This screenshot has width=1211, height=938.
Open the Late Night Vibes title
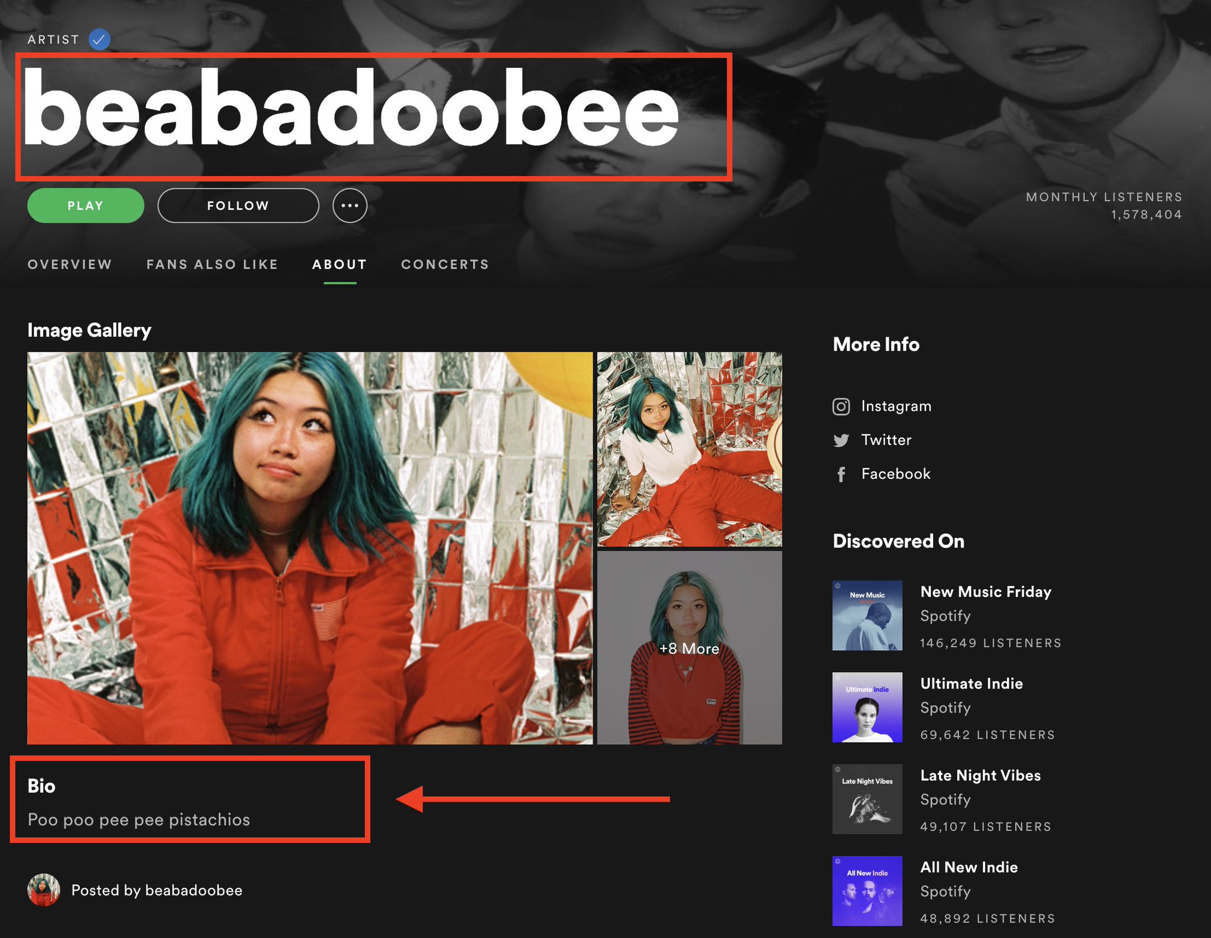point(980,775)
